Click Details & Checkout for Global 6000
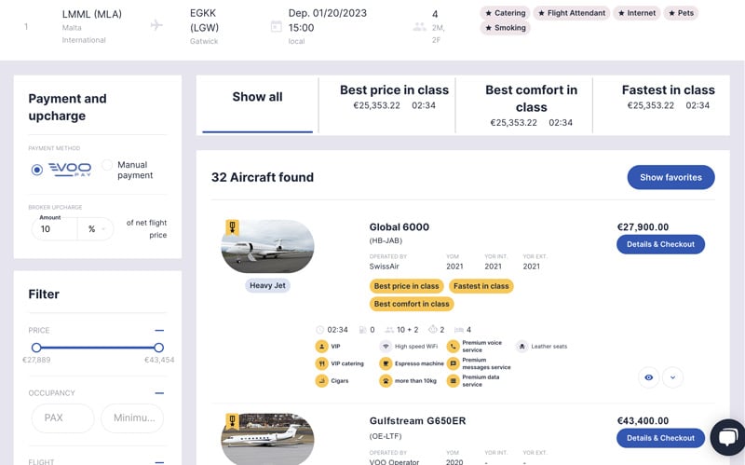The width and height of the screenshot is (745, 465). click(660, 244)
